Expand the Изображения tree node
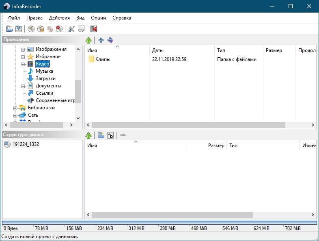 point(23,50)
